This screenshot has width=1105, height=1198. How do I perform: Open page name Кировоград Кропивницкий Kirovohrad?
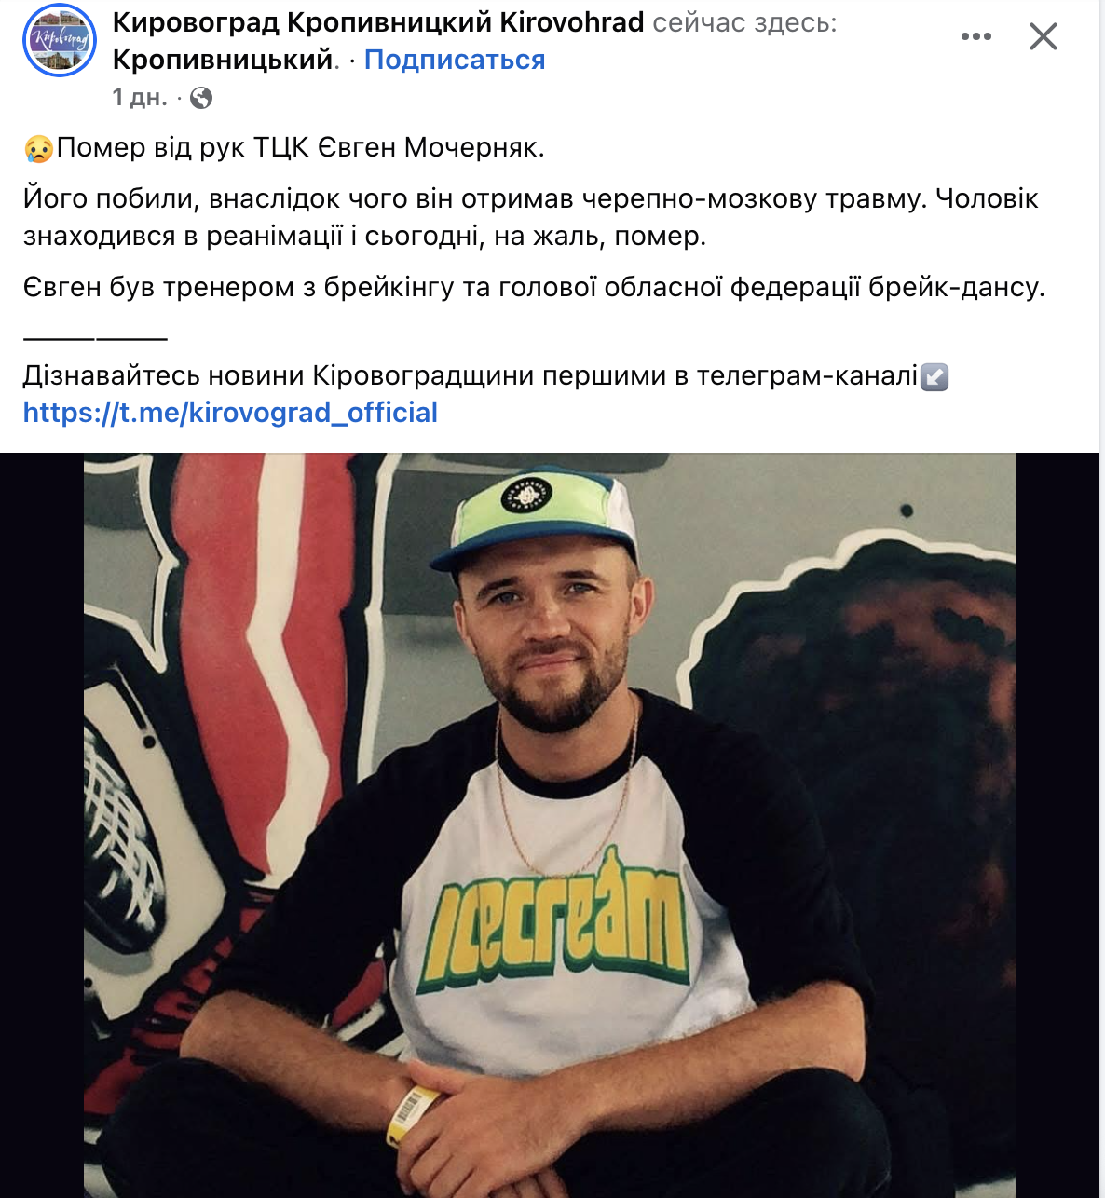[x=378, y=22]
